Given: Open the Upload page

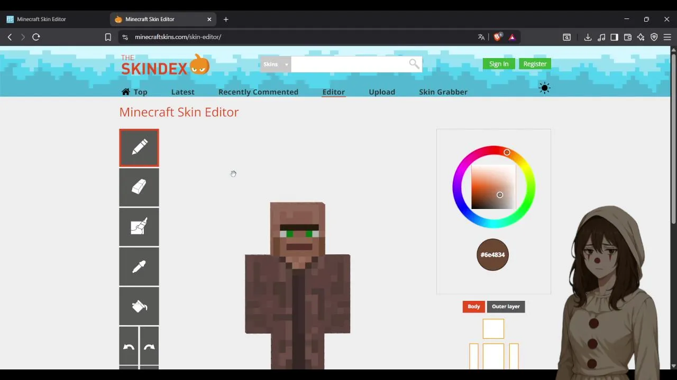Looking at the screenshot, I should point(382,92).
